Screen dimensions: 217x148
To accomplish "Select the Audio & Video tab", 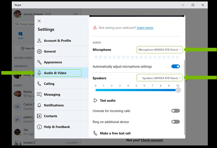I will point(58,73).
